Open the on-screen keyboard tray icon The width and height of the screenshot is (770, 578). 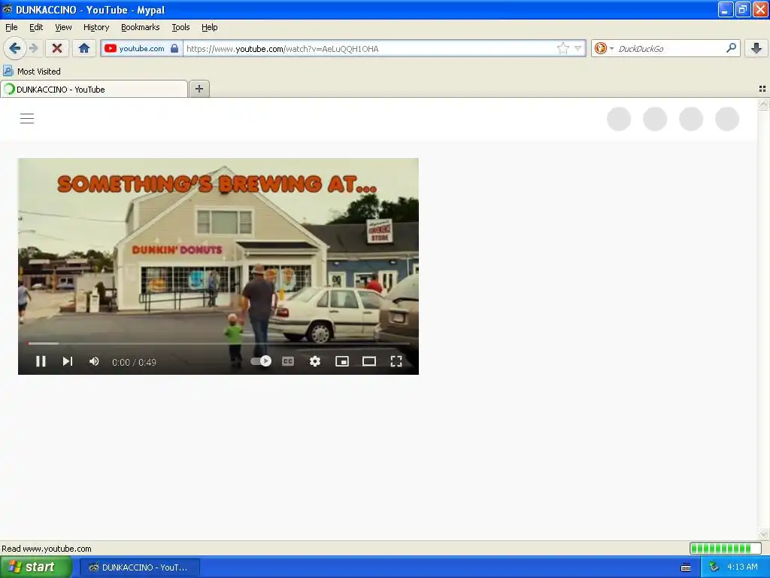click(x=686, y=567)
